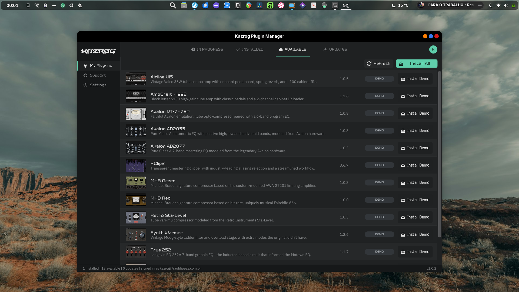Install the Avalon AD2055 demo
The height and width of the screenshot is (292, 519).
point(415,131)
